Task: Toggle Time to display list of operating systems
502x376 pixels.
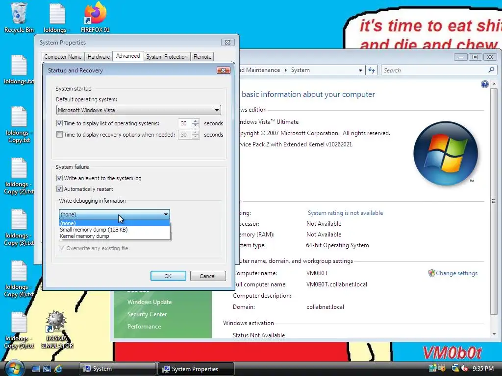Action: tap(59, 123)
